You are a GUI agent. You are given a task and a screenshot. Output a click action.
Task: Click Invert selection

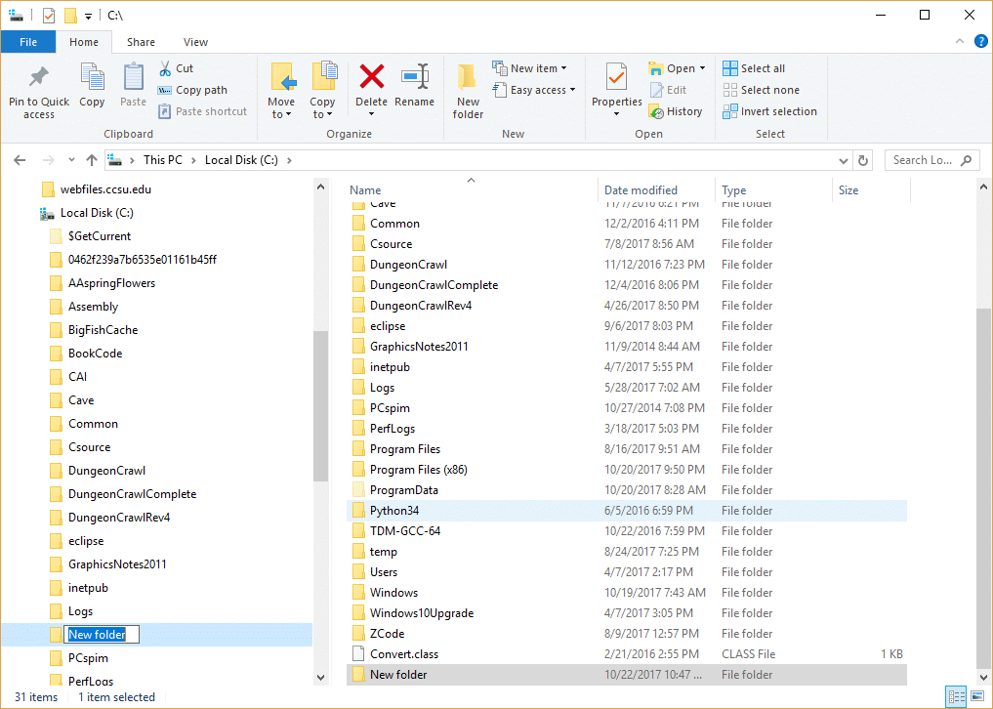point(769,111)
